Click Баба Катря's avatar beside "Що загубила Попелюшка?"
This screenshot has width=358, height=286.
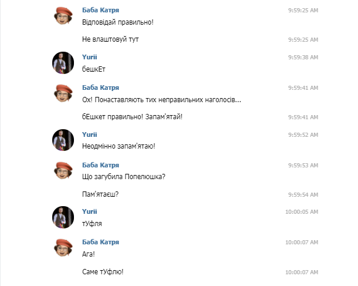click(x=63, y=171)
